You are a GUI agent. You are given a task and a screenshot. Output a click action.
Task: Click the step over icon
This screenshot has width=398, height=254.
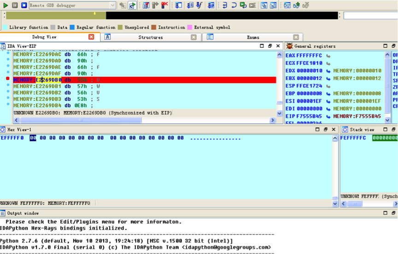(234, 6)
